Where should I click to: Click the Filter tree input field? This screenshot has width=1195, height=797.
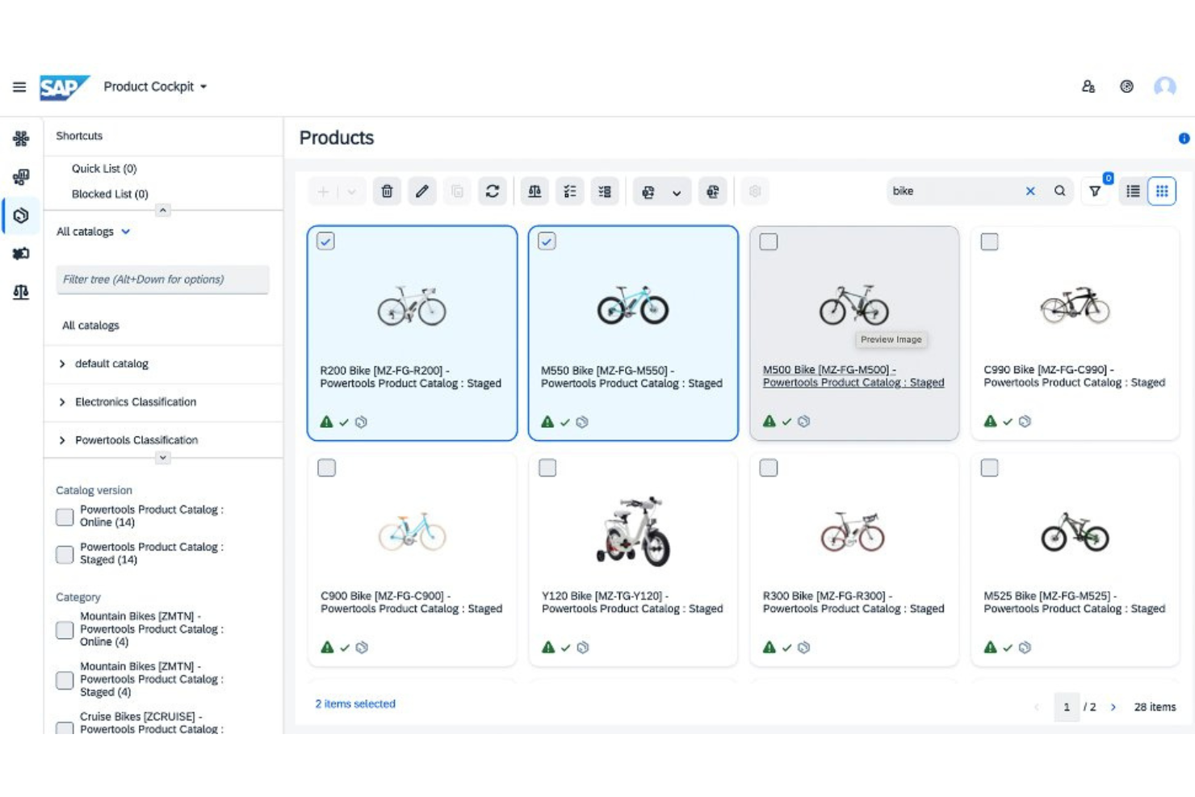(162, 279)
